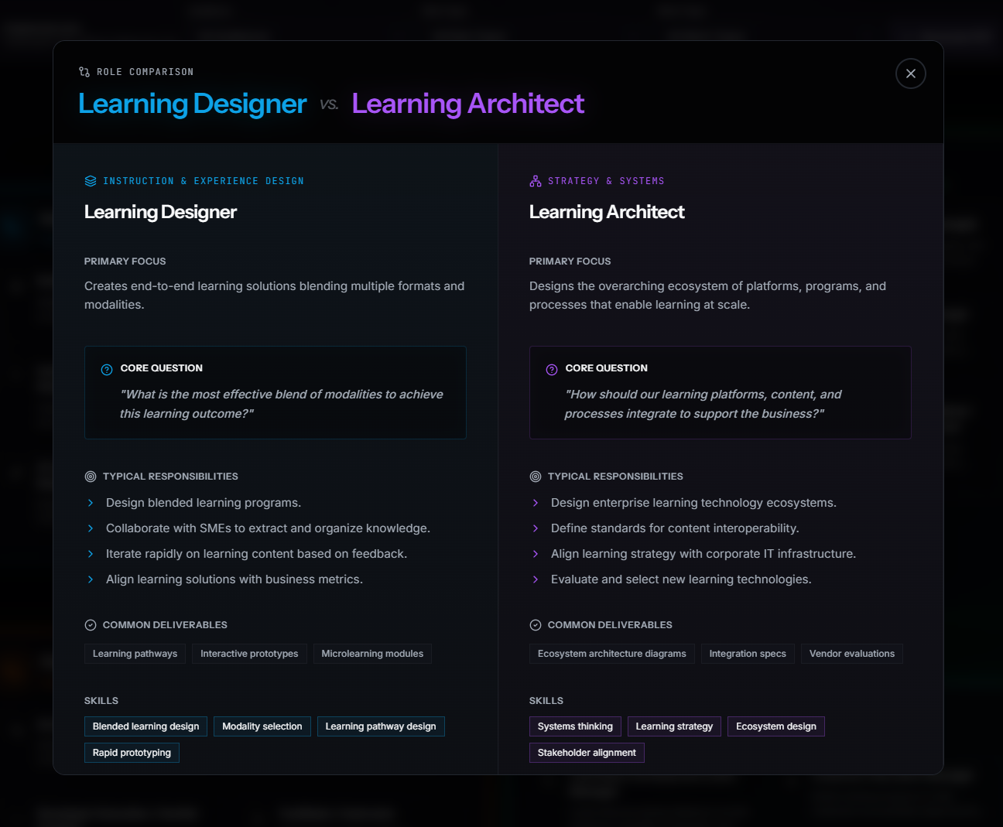Select the Microlearning modules deliverable tag
1003x827 pixels.
pyautogui.click(x=372, y=654)
